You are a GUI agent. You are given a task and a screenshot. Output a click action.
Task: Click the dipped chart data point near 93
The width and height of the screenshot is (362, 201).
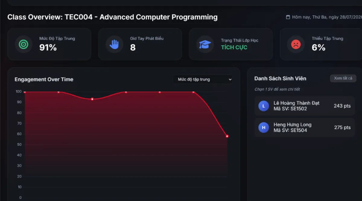coord(92,99)
